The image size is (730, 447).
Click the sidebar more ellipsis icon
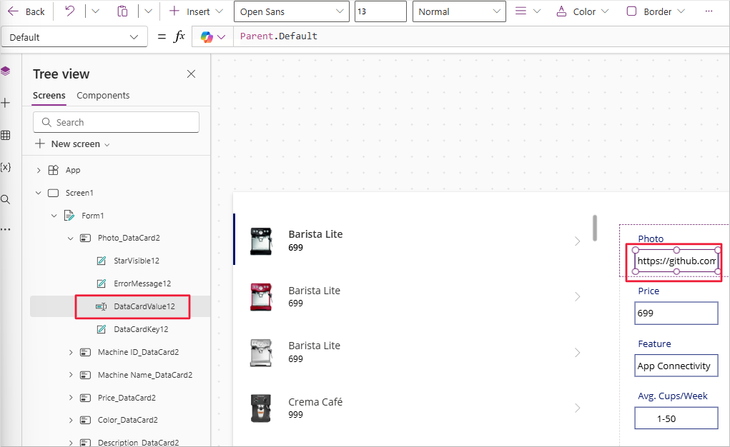pos(6,229)
